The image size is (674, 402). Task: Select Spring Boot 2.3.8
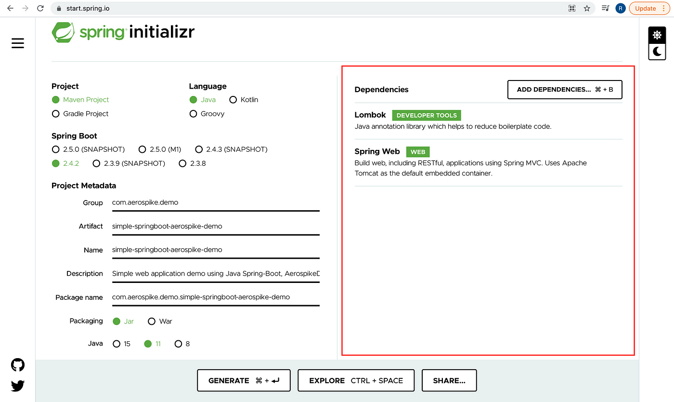(192, 163)
